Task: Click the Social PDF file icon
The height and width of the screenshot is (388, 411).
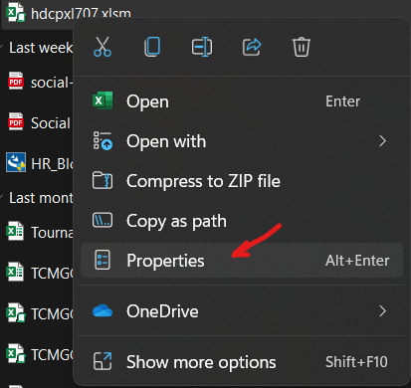Action: pyautogui.click(x=16, y=121)
